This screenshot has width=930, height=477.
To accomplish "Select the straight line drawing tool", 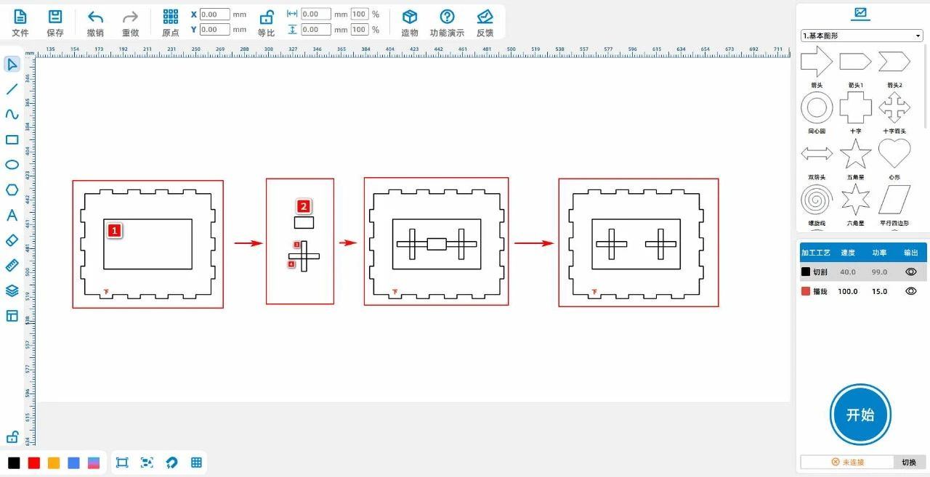I will coord(12,89).
